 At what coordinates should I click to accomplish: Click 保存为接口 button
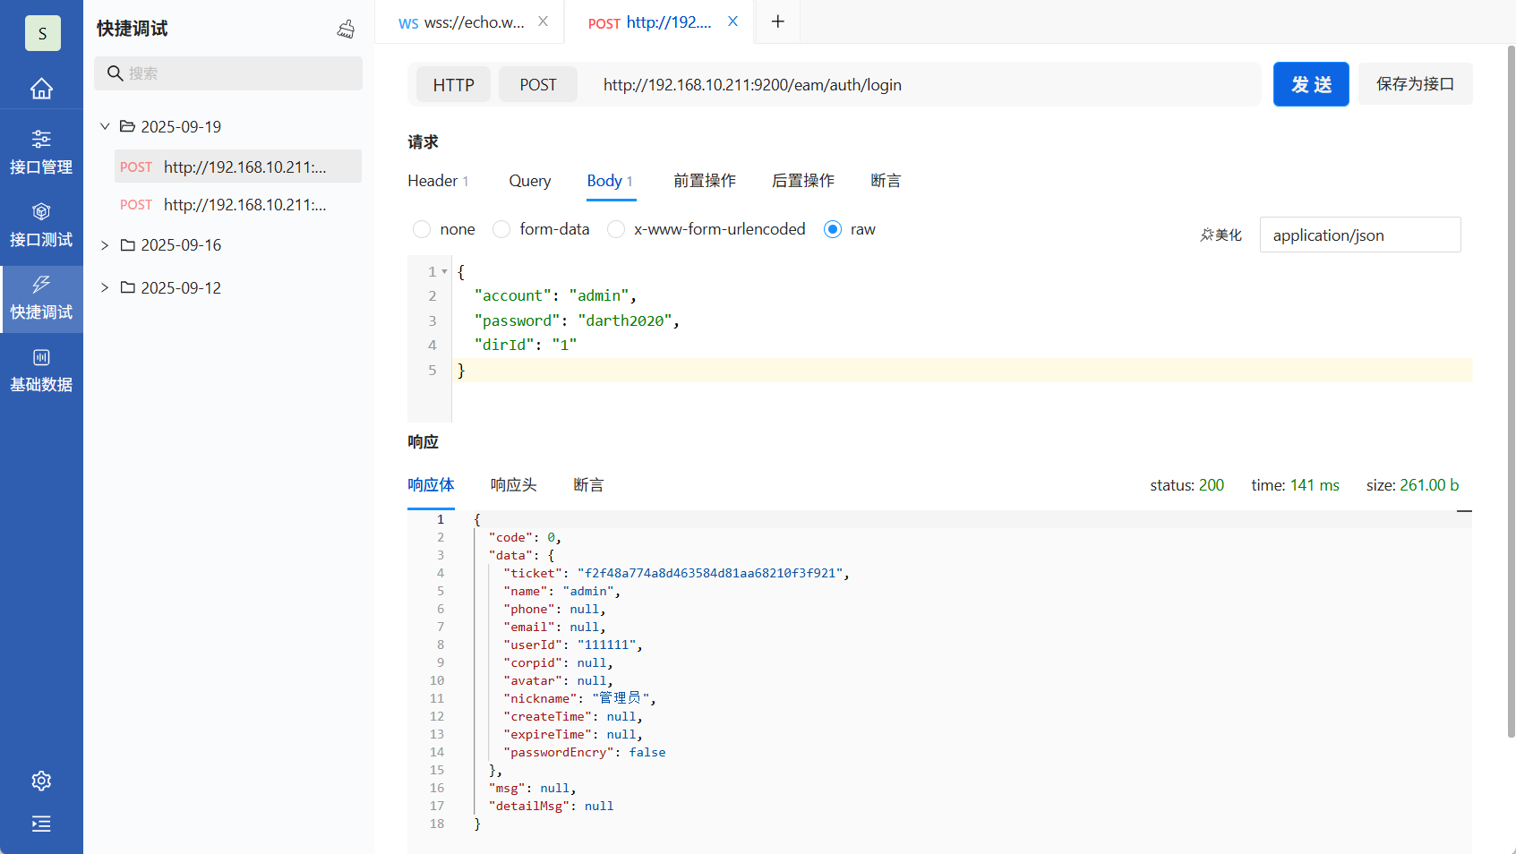pos(1415,84)
